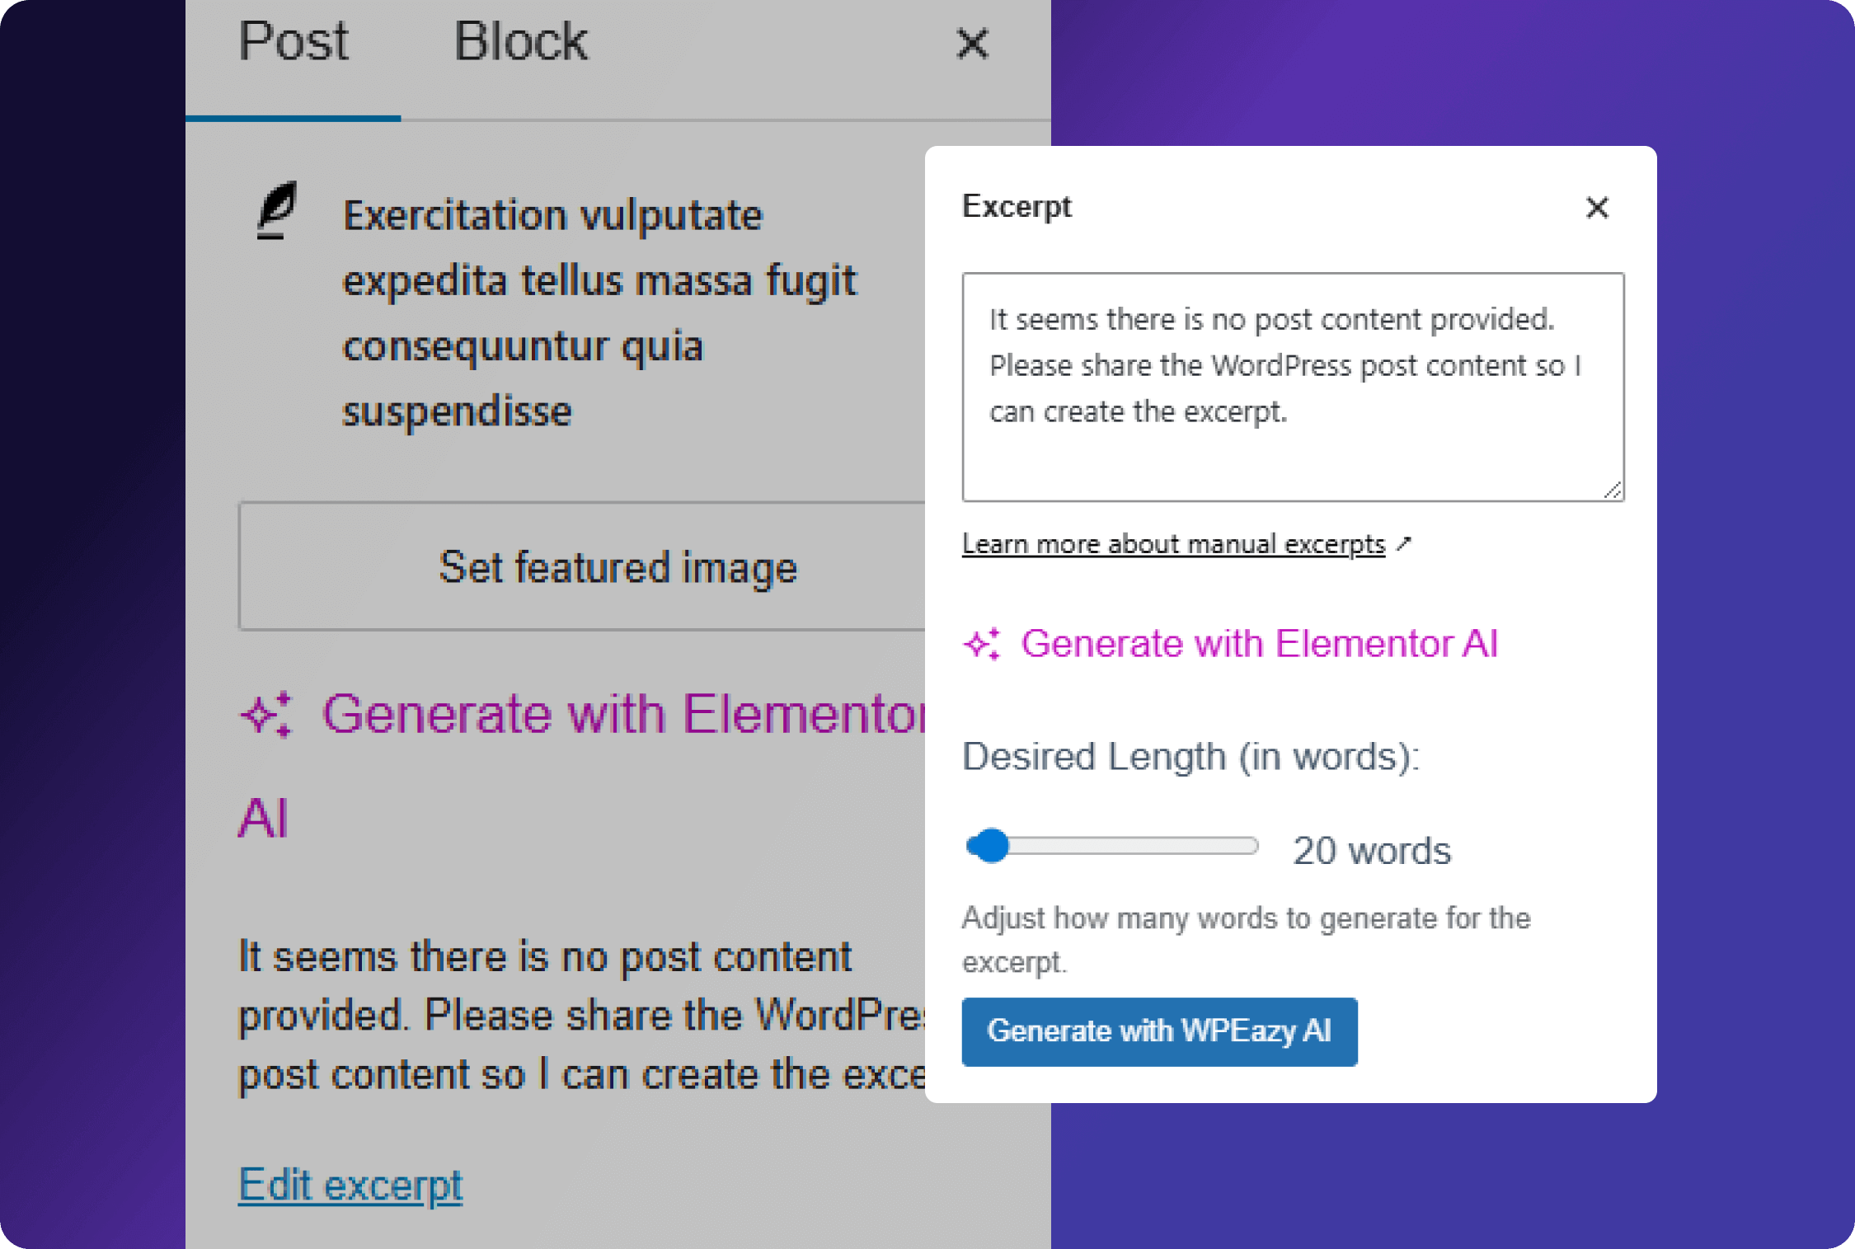Click 'Generate with Elementor AI' in the popup

click(1259, 644)
